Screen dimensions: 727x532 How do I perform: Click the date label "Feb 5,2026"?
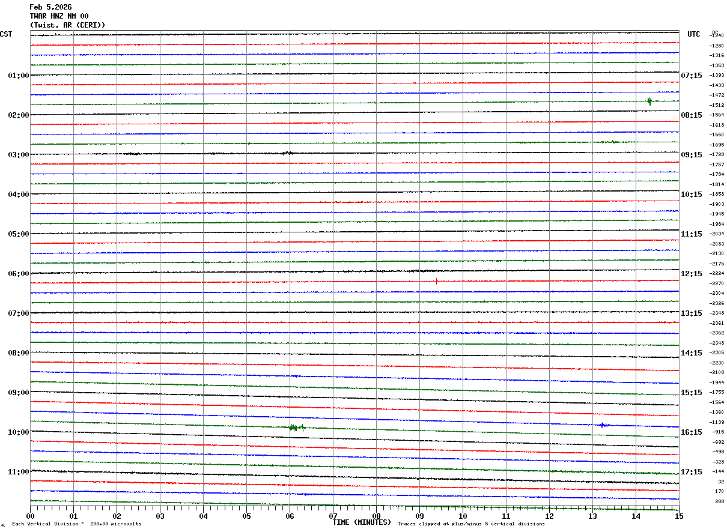(50, 7)
